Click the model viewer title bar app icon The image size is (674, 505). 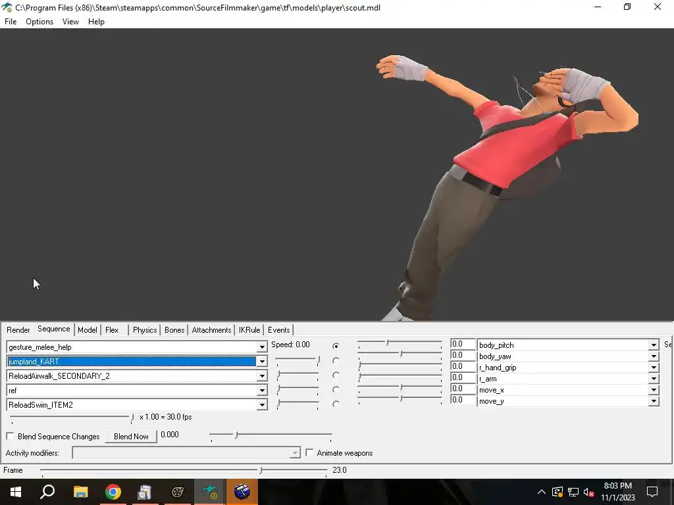(7, 8)
